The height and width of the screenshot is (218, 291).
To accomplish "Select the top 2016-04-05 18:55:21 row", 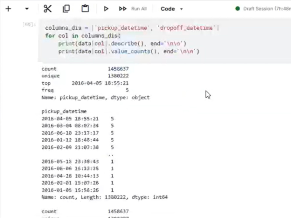I will click(x=85, y=83).
